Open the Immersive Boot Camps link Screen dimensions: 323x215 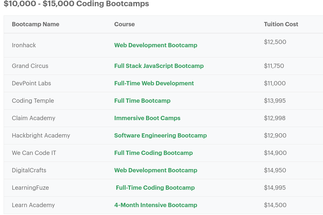[x=147, y=118]
